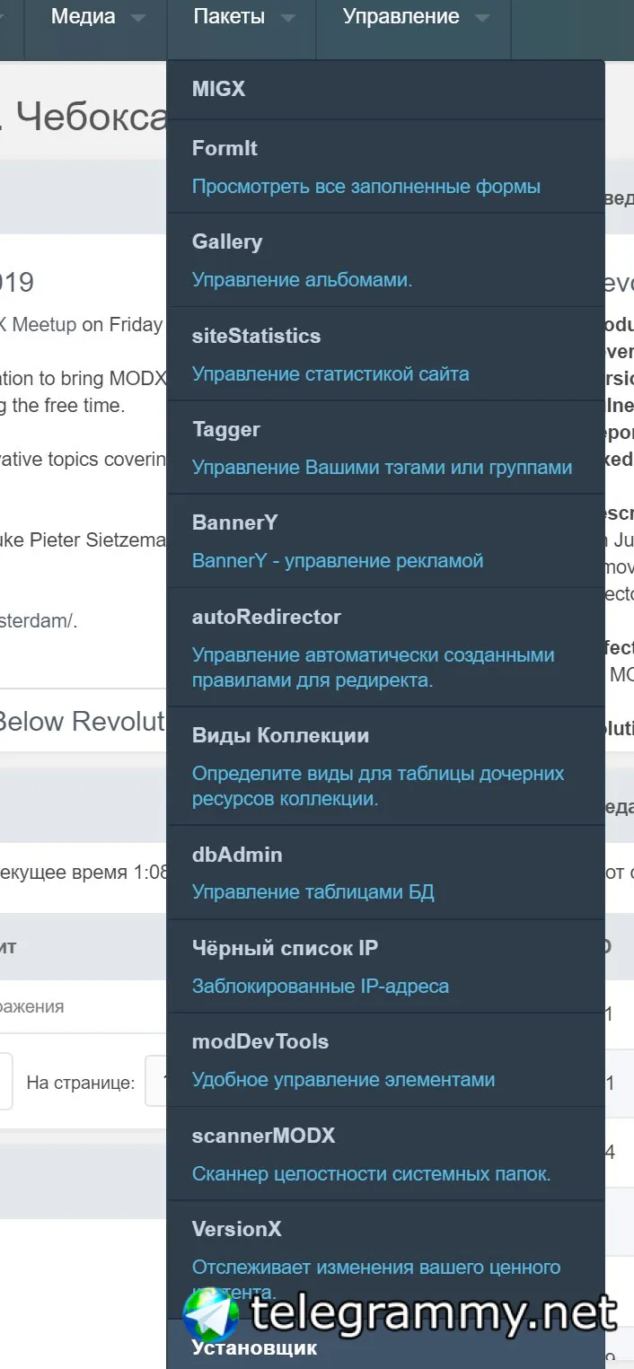This screenshot has height=1369, width=634.
Task: Select siteStatistics menu entry
Action: tap(385, 354)
